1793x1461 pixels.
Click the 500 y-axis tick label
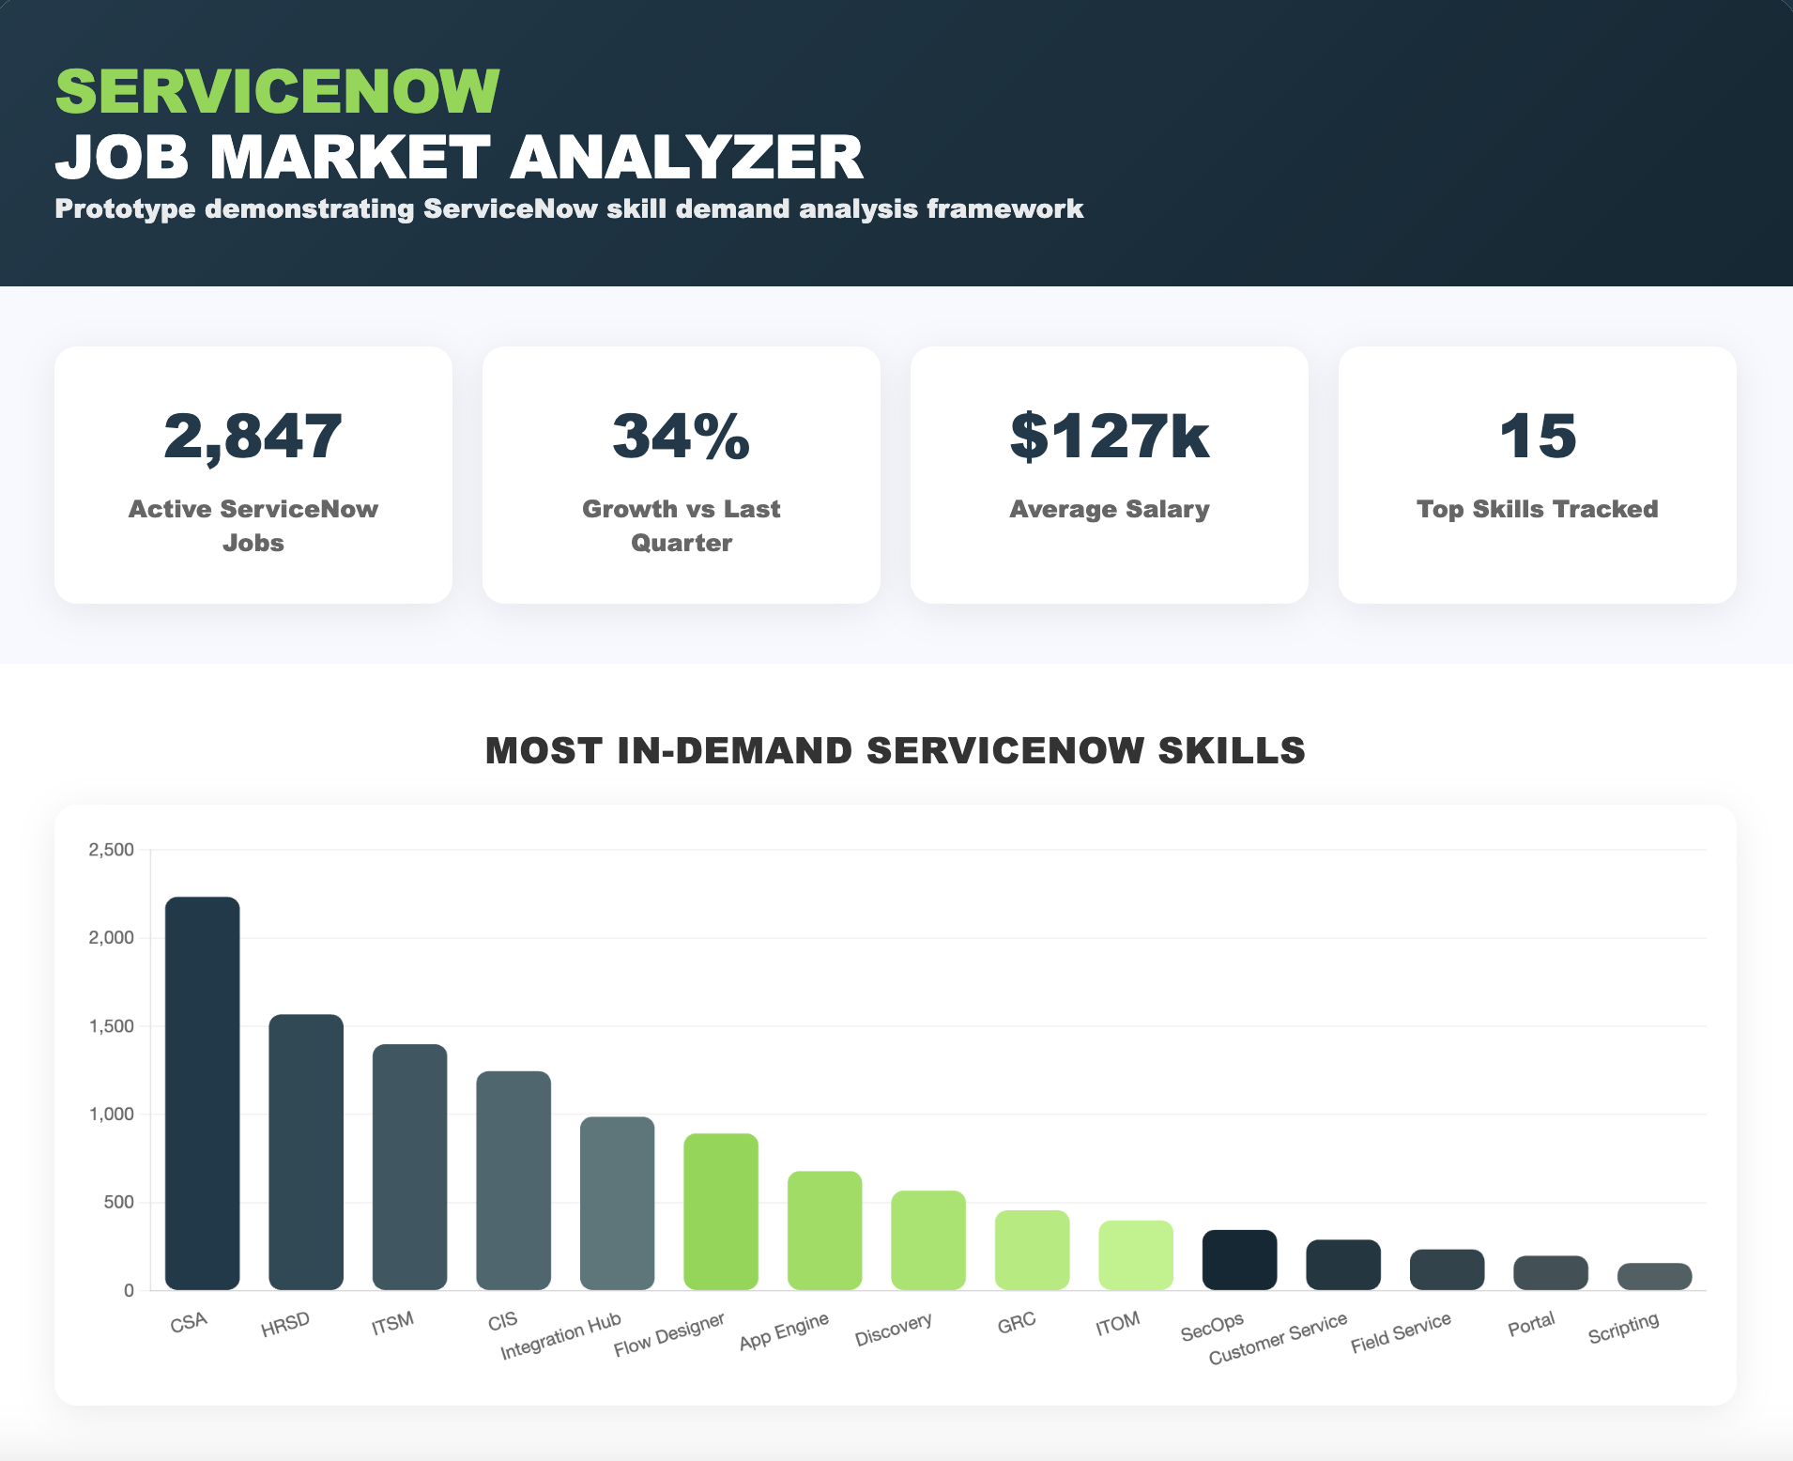(119, 1202)
